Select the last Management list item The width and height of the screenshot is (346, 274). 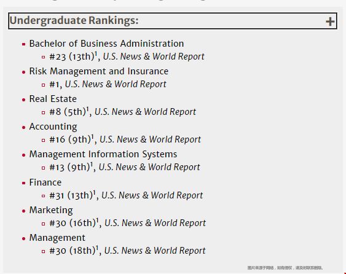tap(57, 238)
